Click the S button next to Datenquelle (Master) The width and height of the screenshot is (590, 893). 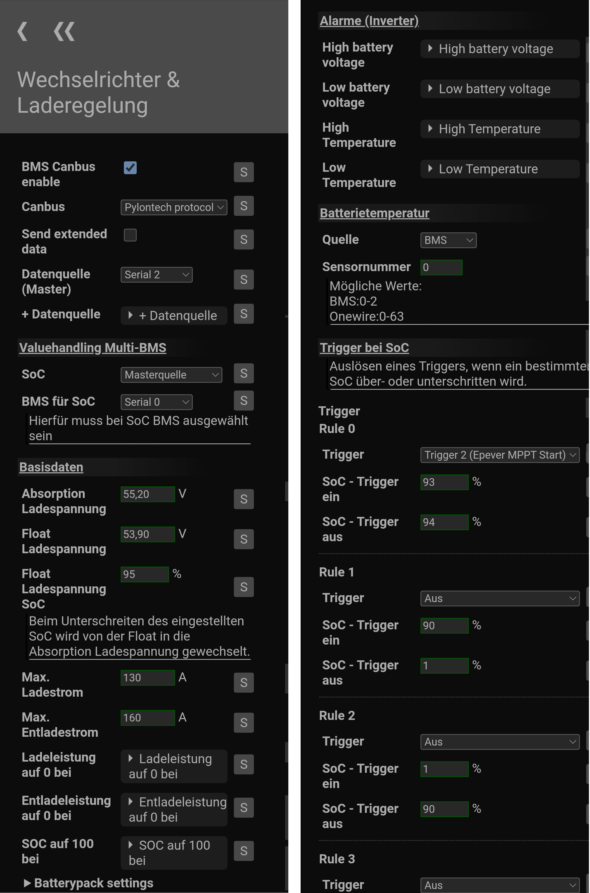[243, 280]
